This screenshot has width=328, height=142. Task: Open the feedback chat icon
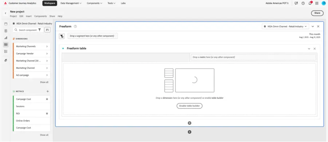pos(296,3)
